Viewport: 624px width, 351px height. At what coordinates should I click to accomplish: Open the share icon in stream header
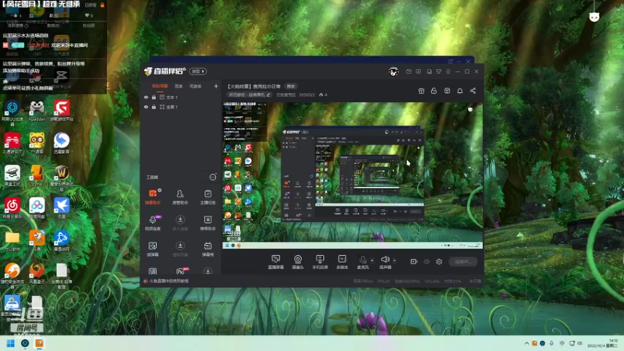point(473,90)
